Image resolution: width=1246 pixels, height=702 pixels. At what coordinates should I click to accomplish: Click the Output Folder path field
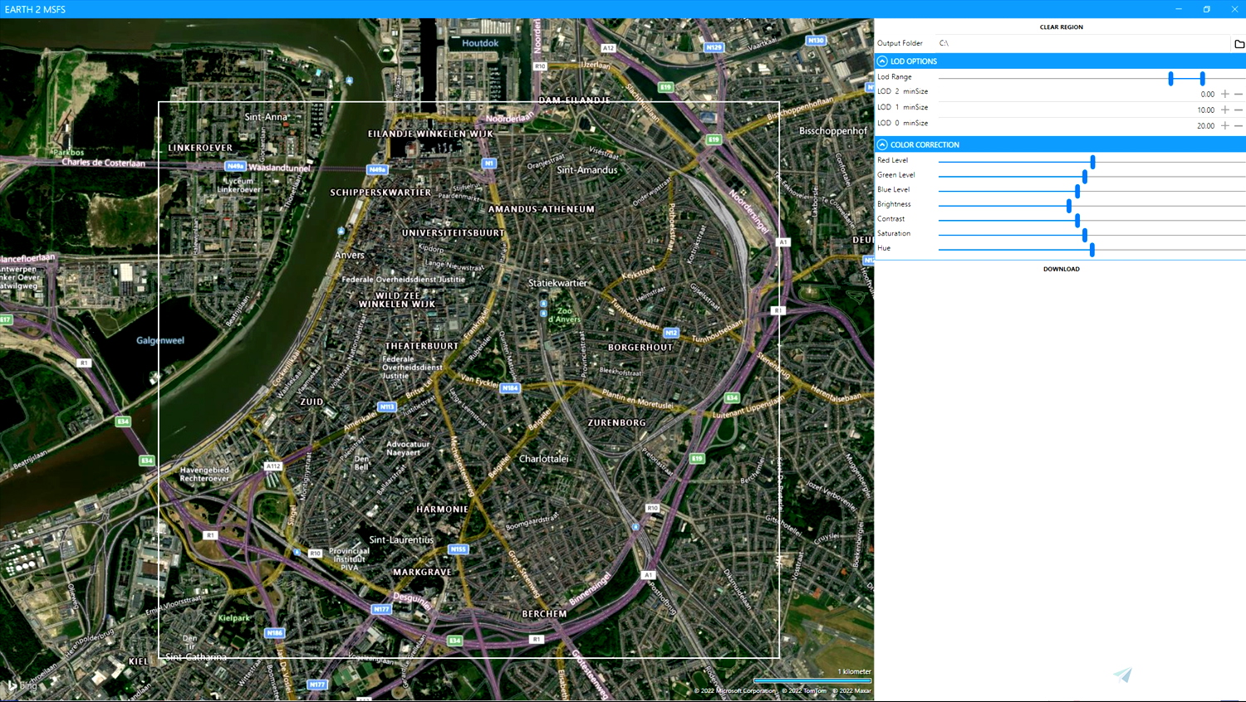[1080, 42]
